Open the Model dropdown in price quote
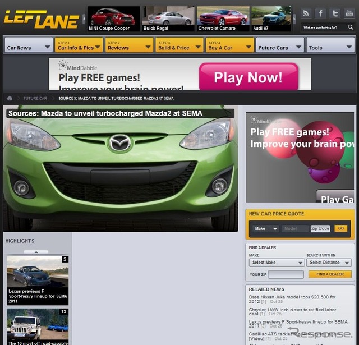Screen dimensions: 359x345 coord(295,228)
